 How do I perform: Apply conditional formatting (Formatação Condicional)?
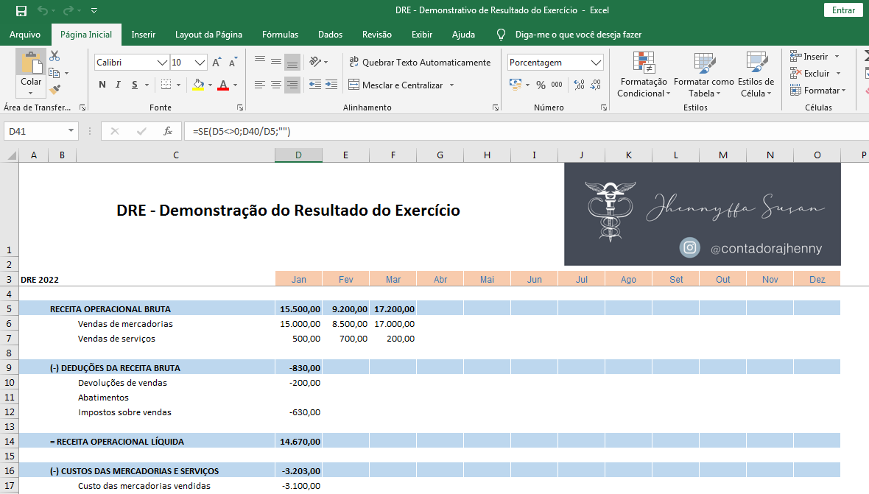(643, 76)
